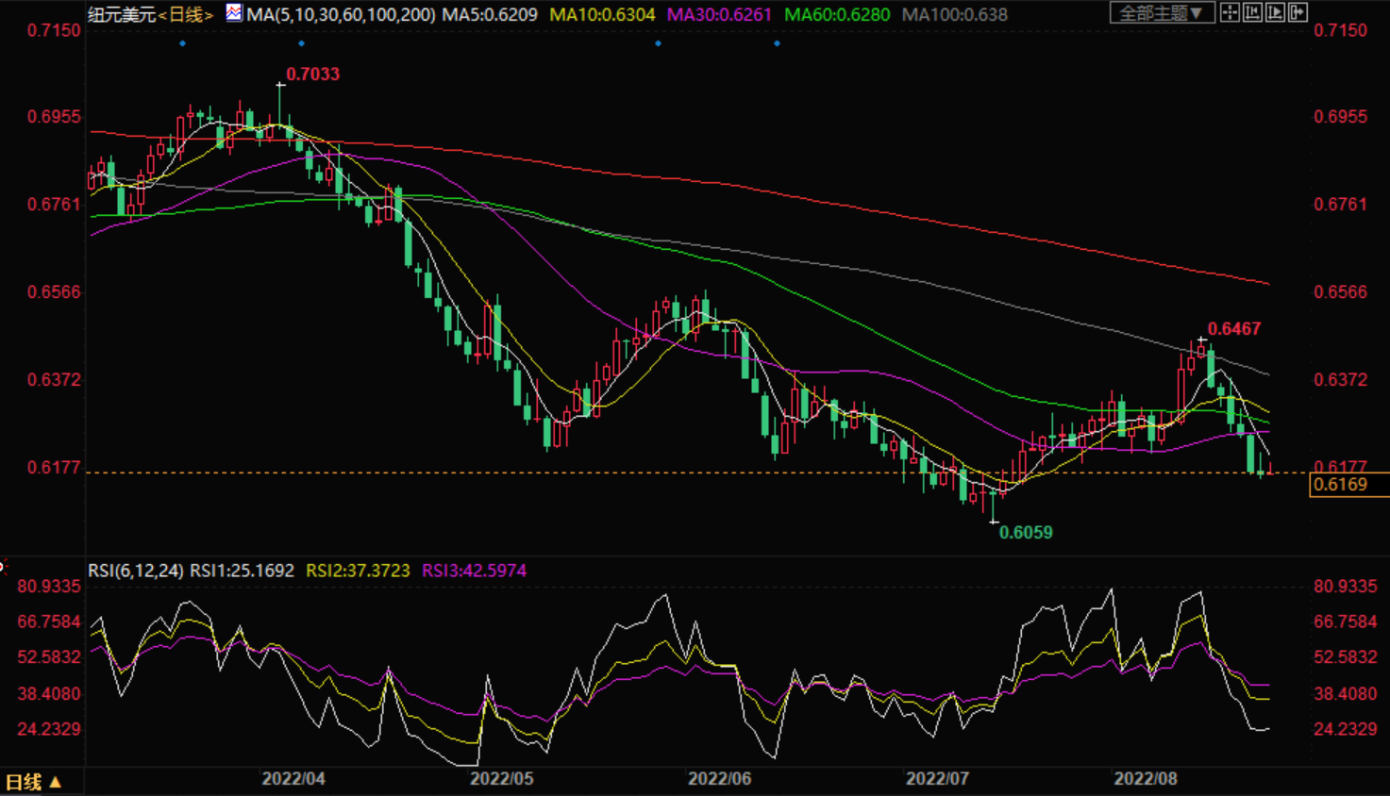The height and width of the screenshot is (796, 1390).
Task: Click the red marker icon left of RSI
Action: pos(3,567)
